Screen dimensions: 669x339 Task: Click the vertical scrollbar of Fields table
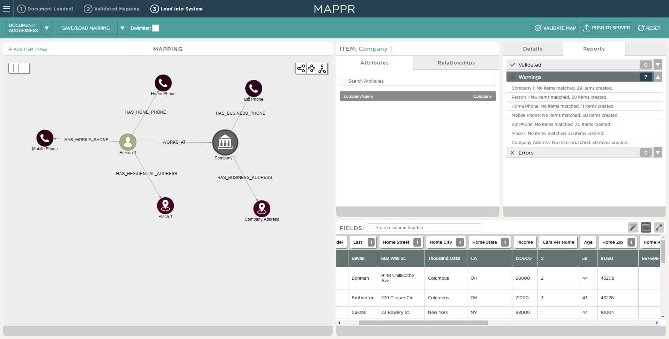663,251
